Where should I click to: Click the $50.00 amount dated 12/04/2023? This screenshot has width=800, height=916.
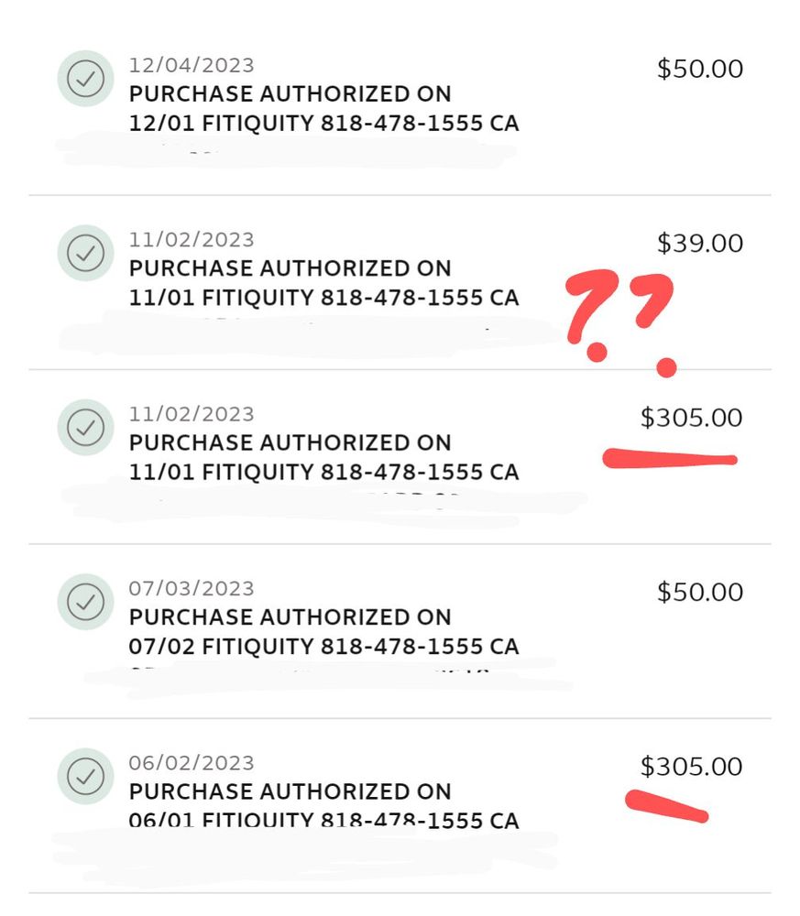coord(700,70)
